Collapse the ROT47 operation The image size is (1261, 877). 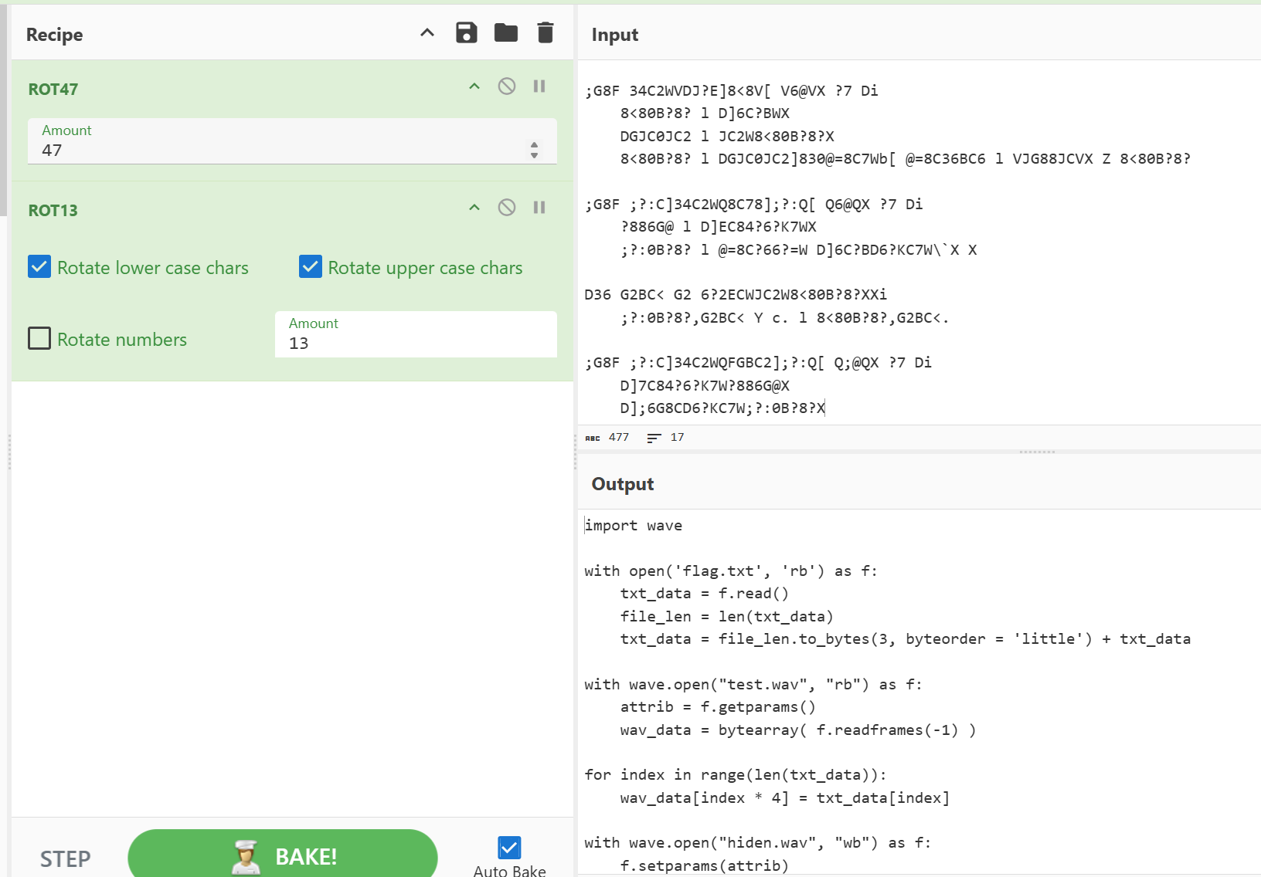474,86
